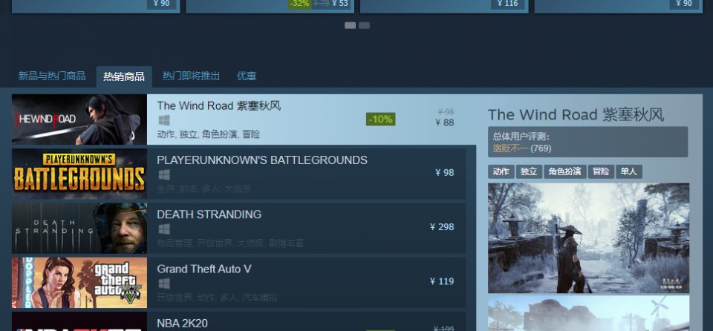The height and width of the screenshot is (331, 713).
Task: Open the NBA 2K20 listing
Action: [x=238, y=321]
